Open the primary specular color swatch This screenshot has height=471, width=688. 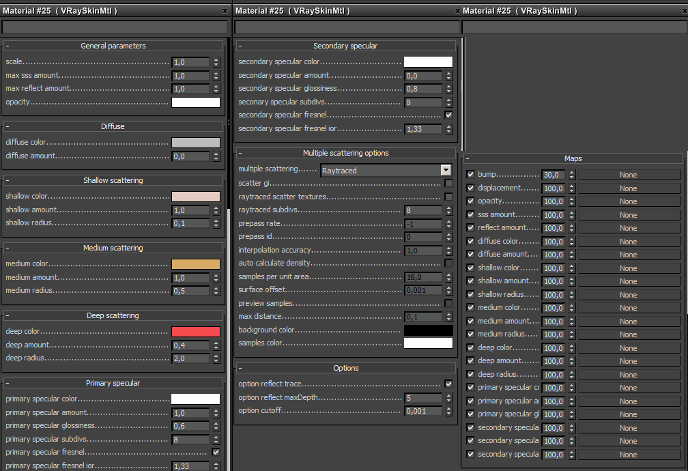pos(196,399)
